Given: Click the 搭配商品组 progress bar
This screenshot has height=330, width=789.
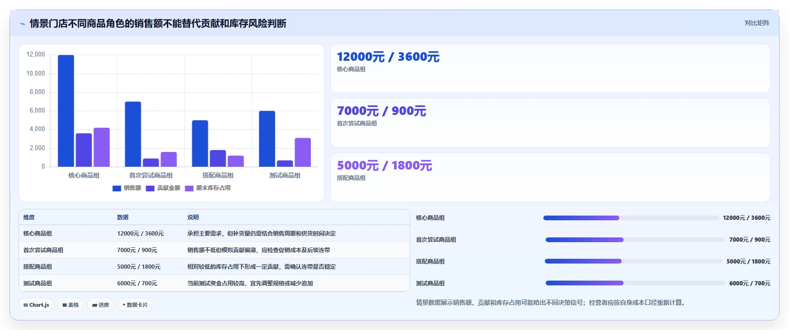Looking at the screenshot, I should 634,262.
